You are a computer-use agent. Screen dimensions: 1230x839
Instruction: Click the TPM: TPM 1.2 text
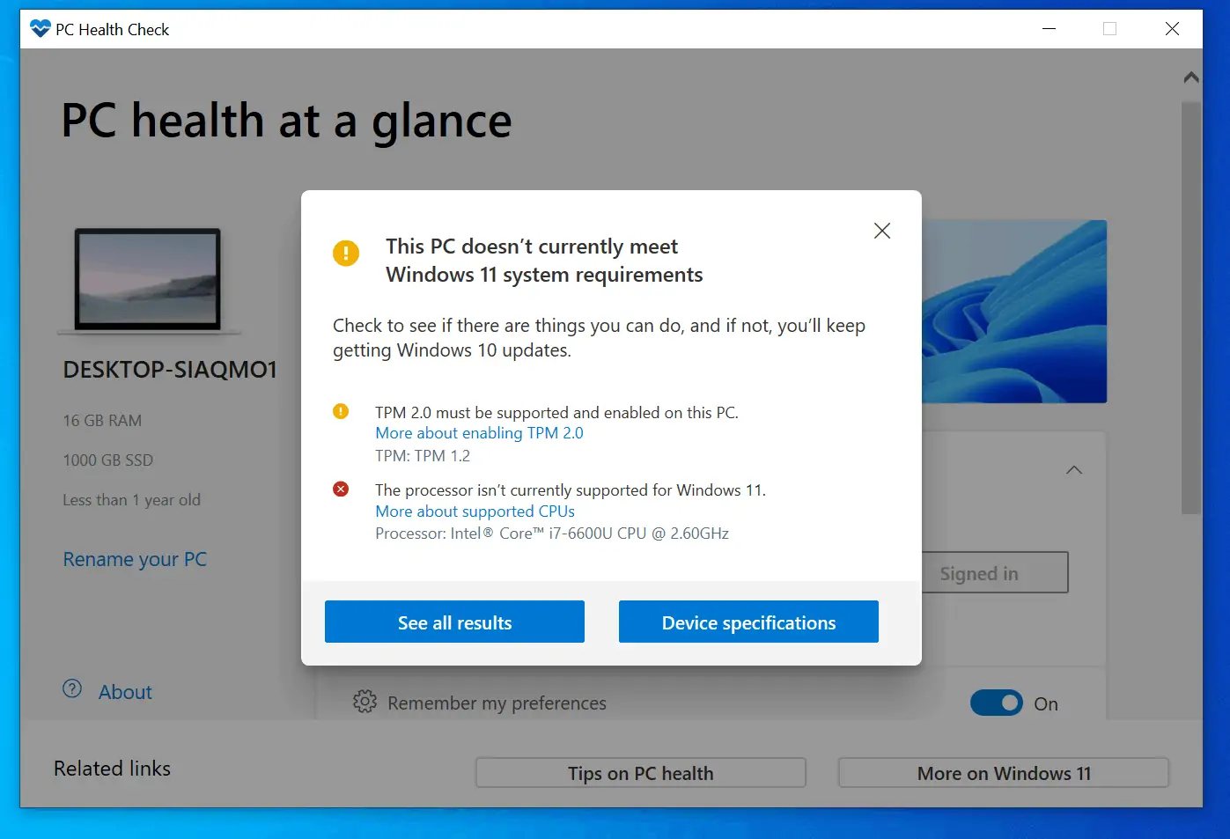pyautogui.click(x=423, y=456)
